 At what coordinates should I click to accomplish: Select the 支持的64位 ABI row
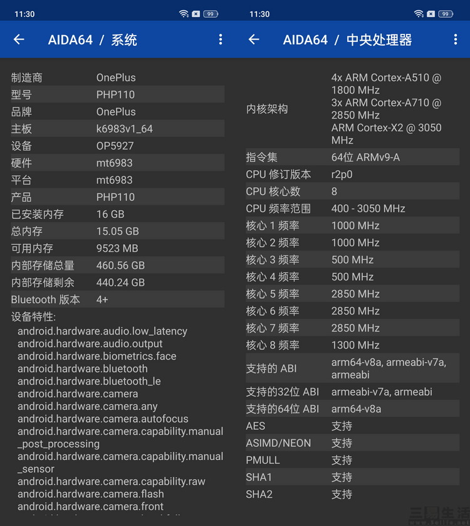[x=352, y=409]
